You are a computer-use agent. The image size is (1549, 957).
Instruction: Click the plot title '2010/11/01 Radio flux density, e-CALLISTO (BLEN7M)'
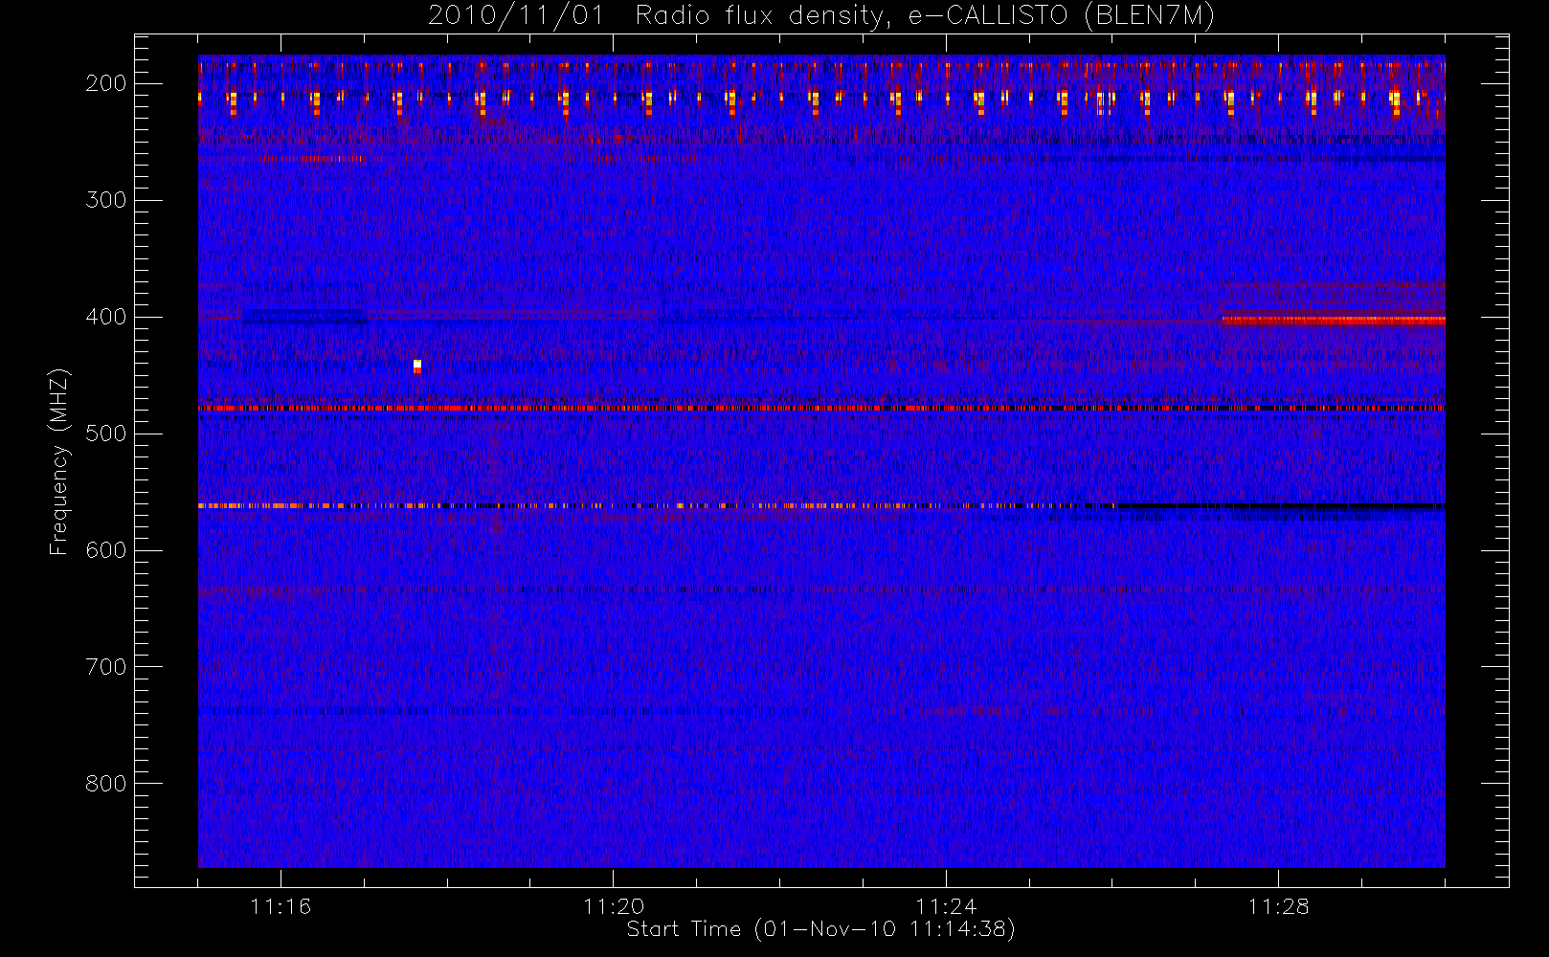(821, 16)
